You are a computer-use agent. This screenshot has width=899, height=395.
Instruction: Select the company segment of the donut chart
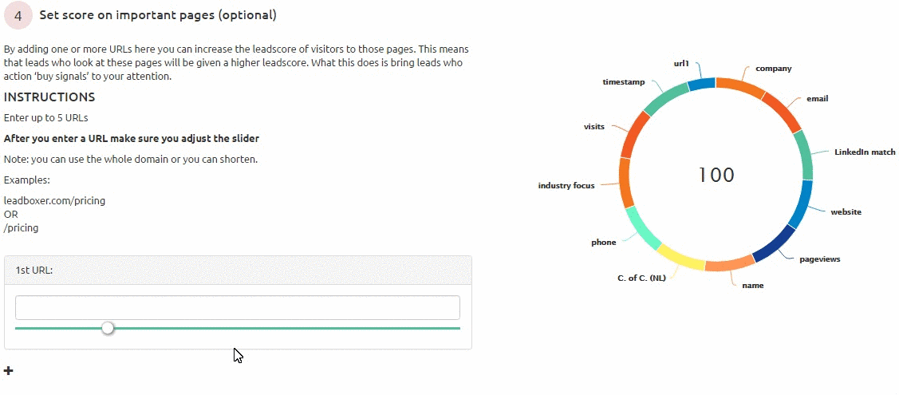(x=739, y=86)
